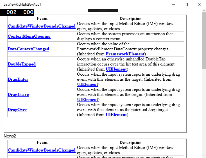Select the News2 item label
The width and height of the screenshot is (206, 158).
[x=10, y=136]
